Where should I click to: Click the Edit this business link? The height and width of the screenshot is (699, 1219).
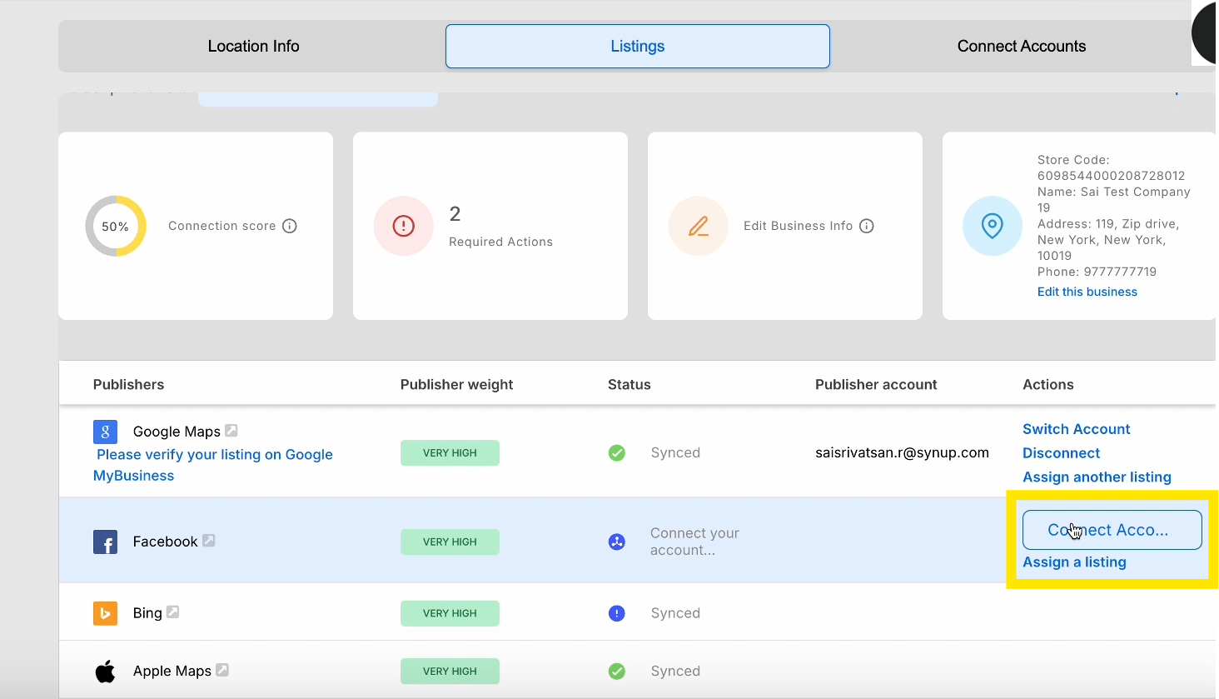1087,292
